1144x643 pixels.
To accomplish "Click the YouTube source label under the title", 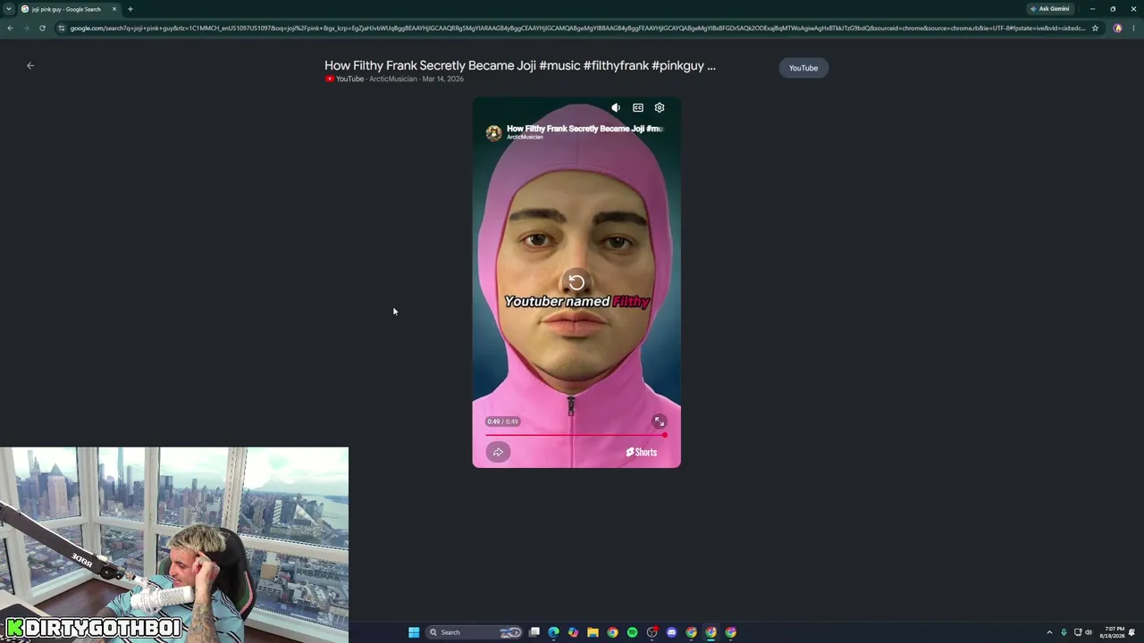I will point(345,79).
